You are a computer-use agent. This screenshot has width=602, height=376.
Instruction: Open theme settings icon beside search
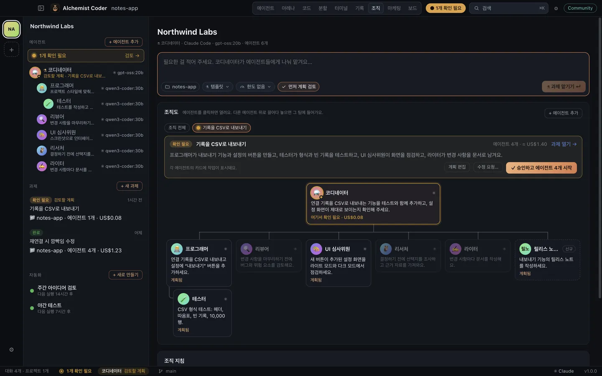[556, 8]
